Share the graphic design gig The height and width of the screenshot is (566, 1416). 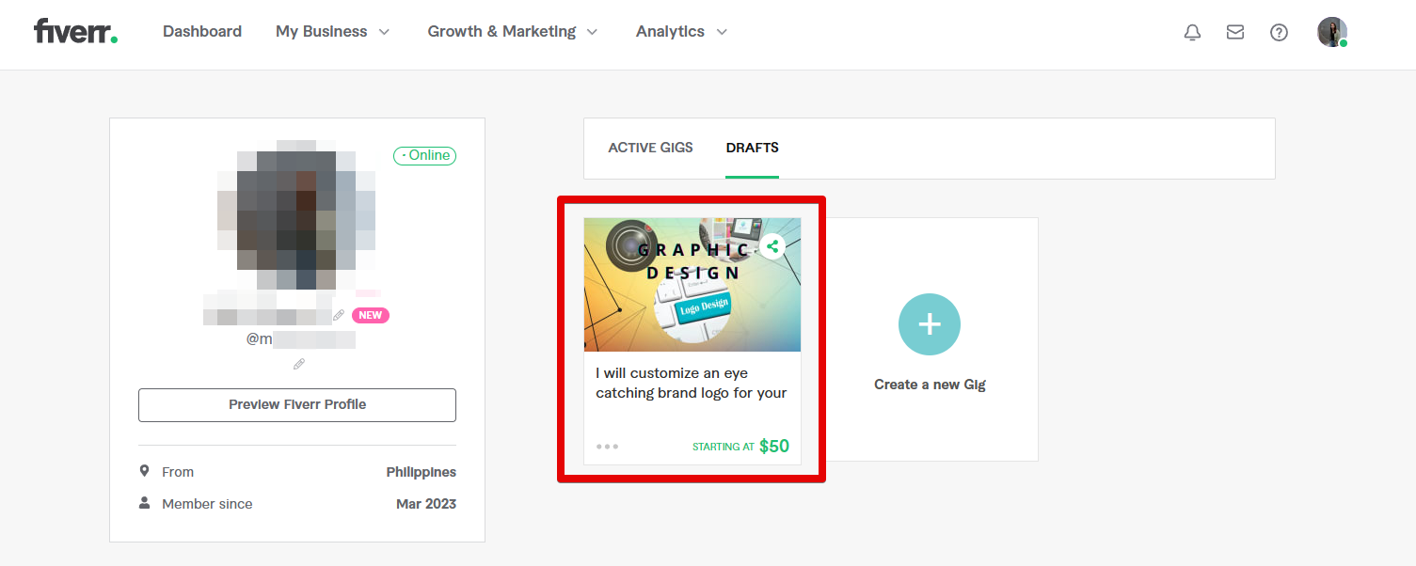pos(772,246)
